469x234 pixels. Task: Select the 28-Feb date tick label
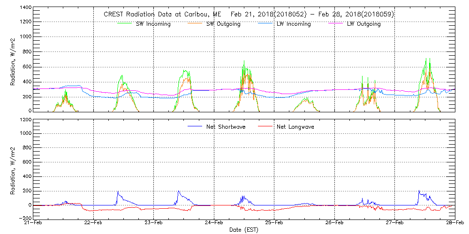454,223
